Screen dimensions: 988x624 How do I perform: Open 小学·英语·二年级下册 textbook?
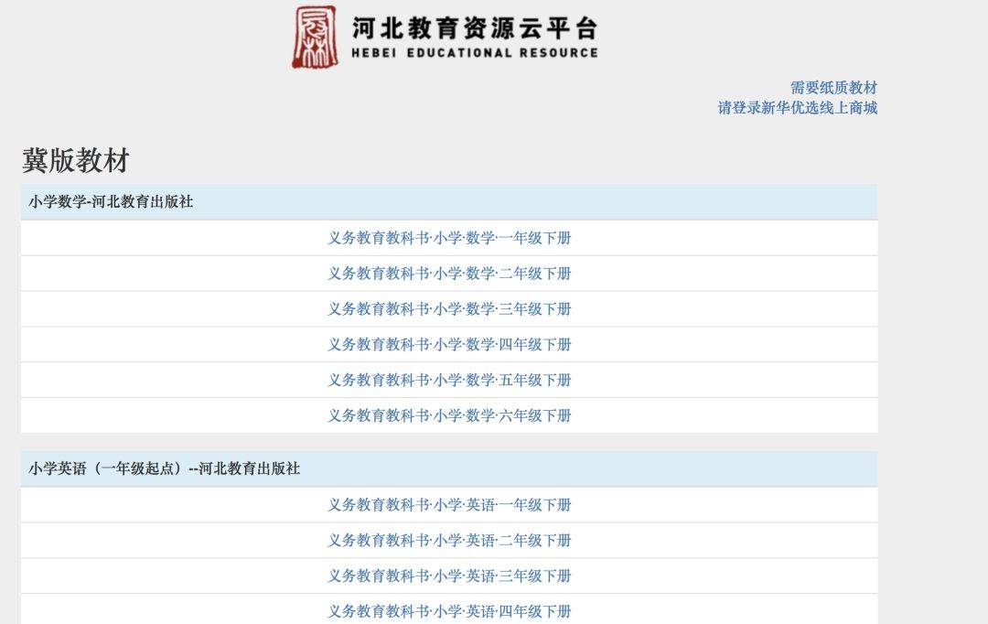pyautogui.click(x=449, y=541)
